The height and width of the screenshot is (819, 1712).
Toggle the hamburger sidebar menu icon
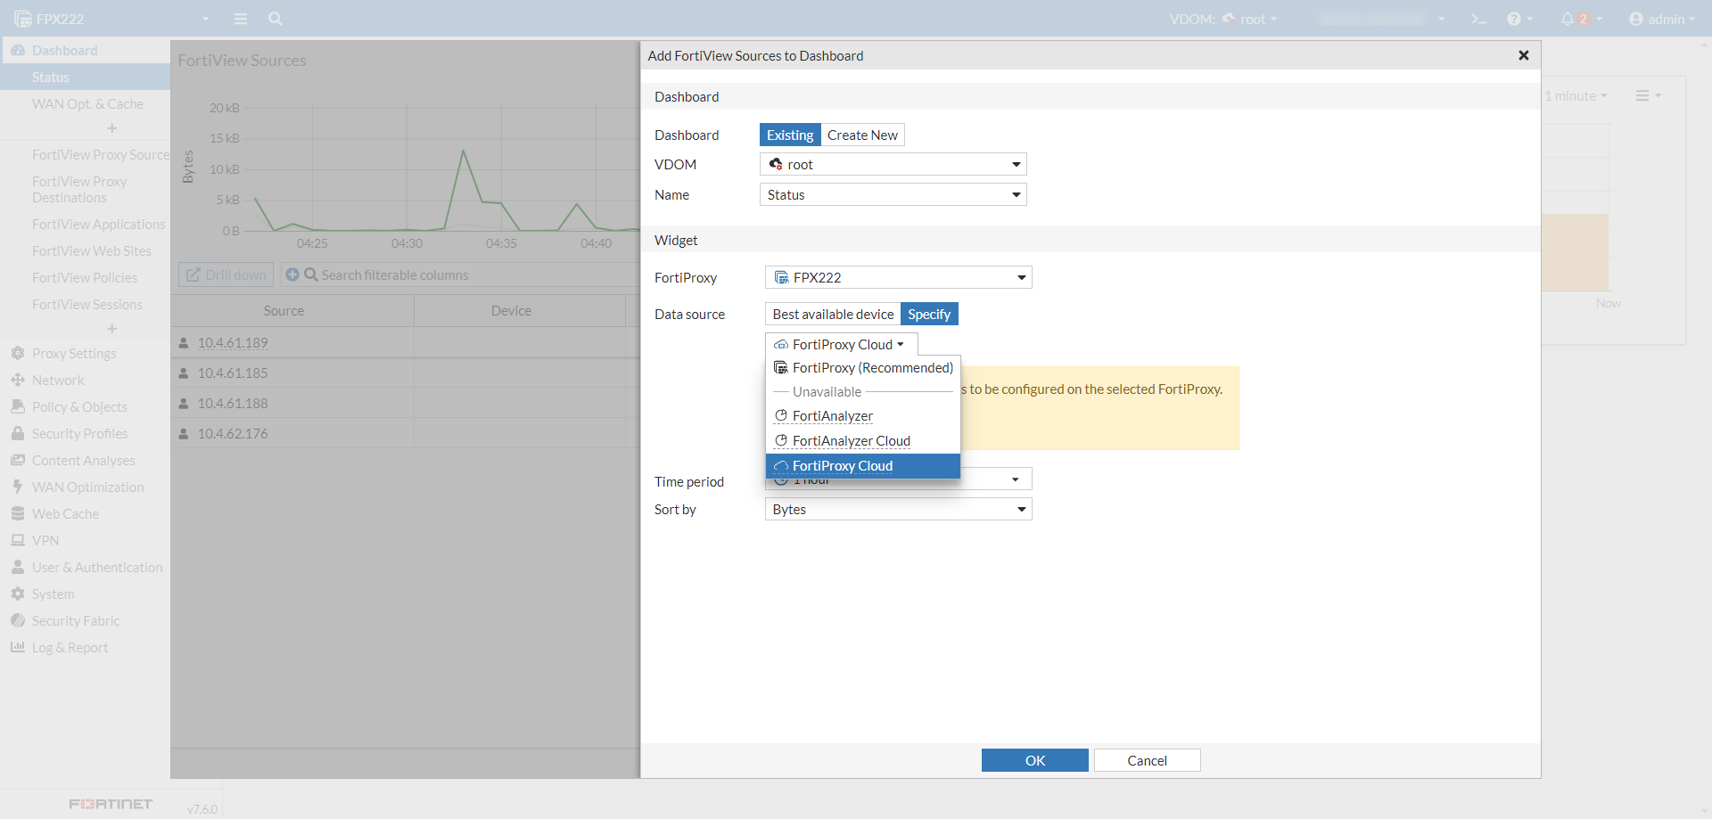[x=241, y=19]
